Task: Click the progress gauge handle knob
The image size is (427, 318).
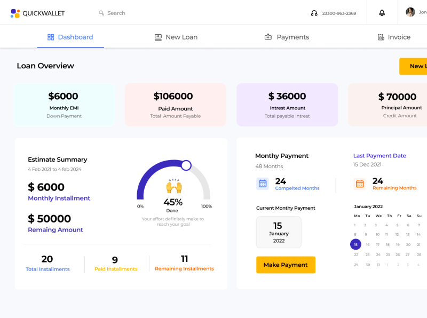Action: (186, 165)
